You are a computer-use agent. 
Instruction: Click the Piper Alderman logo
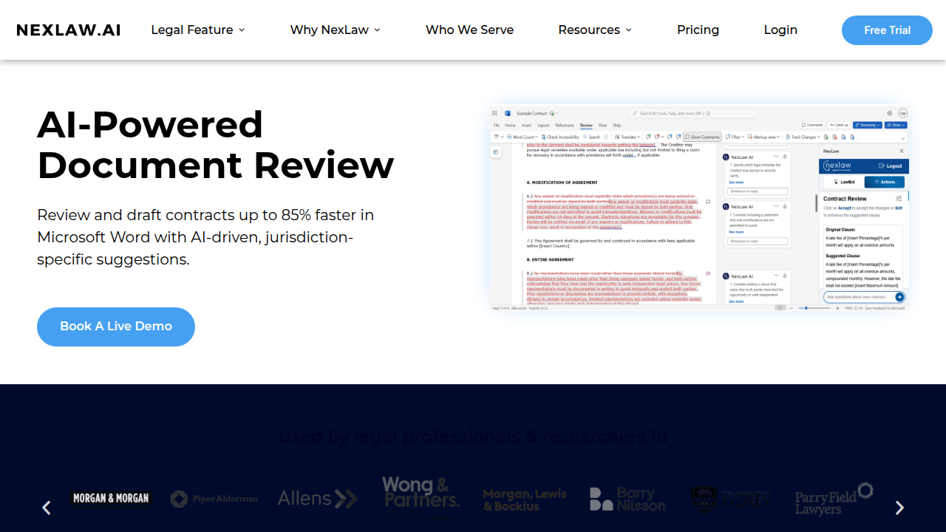click(x=214, y=499)
